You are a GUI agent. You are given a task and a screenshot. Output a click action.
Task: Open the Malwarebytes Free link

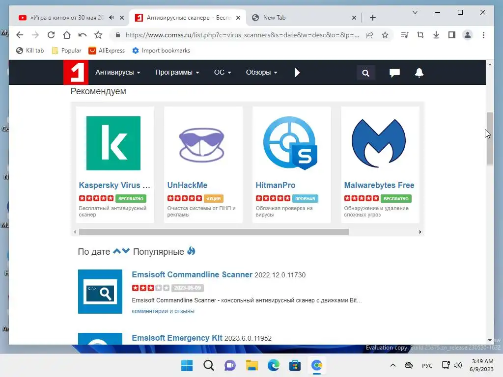click(x=379, y=185)
